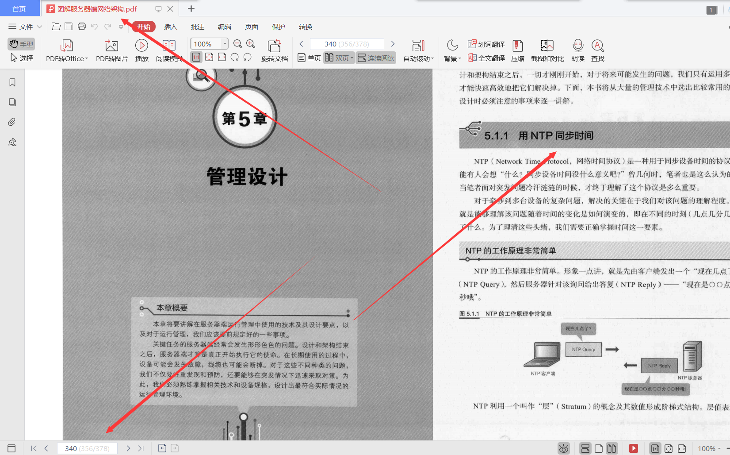This screenshot has width=730, height=455.
Task: Select actual size 1:1 toolbar icon
Action: (196, 57)
